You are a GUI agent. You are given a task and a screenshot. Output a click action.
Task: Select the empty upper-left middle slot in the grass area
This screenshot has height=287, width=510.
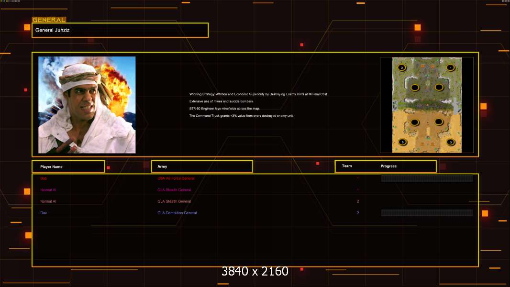tap(415, 88)
